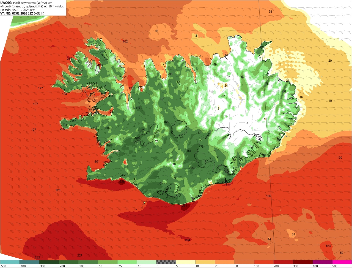Click the pale green -10 to -5 swatch
The width and height of the screenshot is (352, 268).
tap(147, 262)
